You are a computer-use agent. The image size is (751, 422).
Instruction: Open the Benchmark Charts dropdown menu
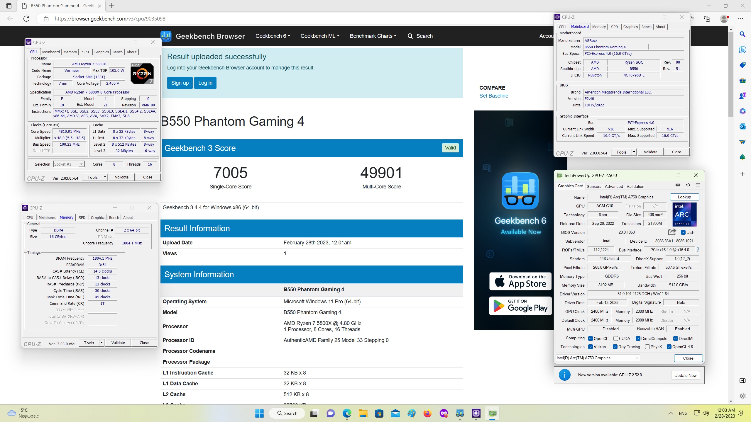click(x=373, y=36)
